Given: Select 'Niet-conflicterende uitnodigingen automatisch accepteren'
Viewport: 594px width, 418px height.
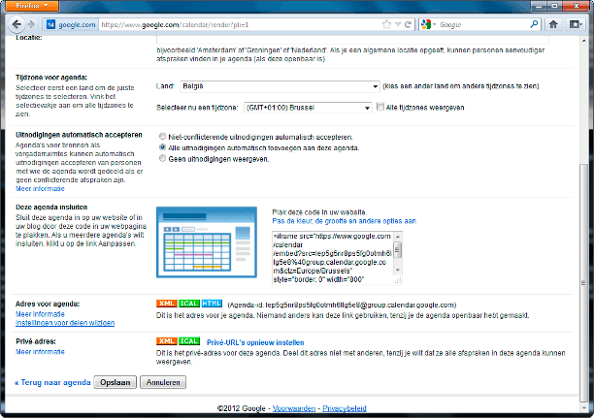Looking at the screenshot, I should pyautogui.click(x=162, y=137).
